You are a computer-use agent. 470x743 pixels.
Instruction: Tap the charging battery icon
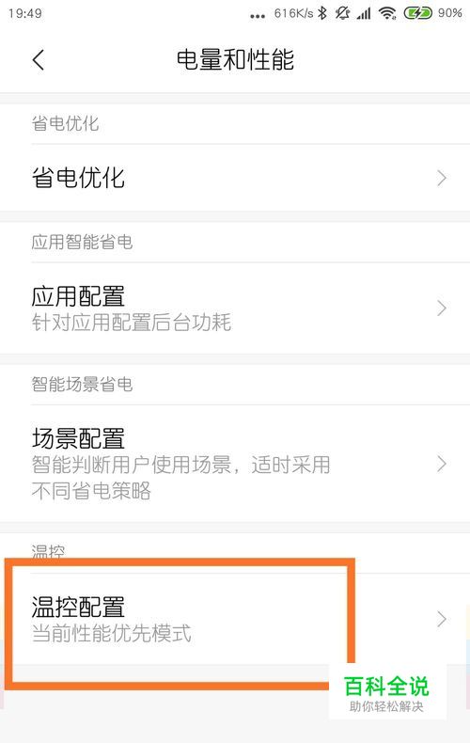coord(417,13)
